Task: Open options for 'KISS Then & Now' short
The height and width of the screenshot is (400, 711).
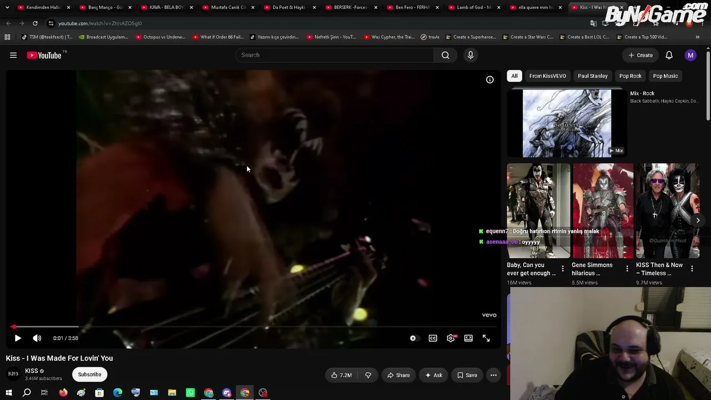Action: pyautogui.click(x=692, y=269)
